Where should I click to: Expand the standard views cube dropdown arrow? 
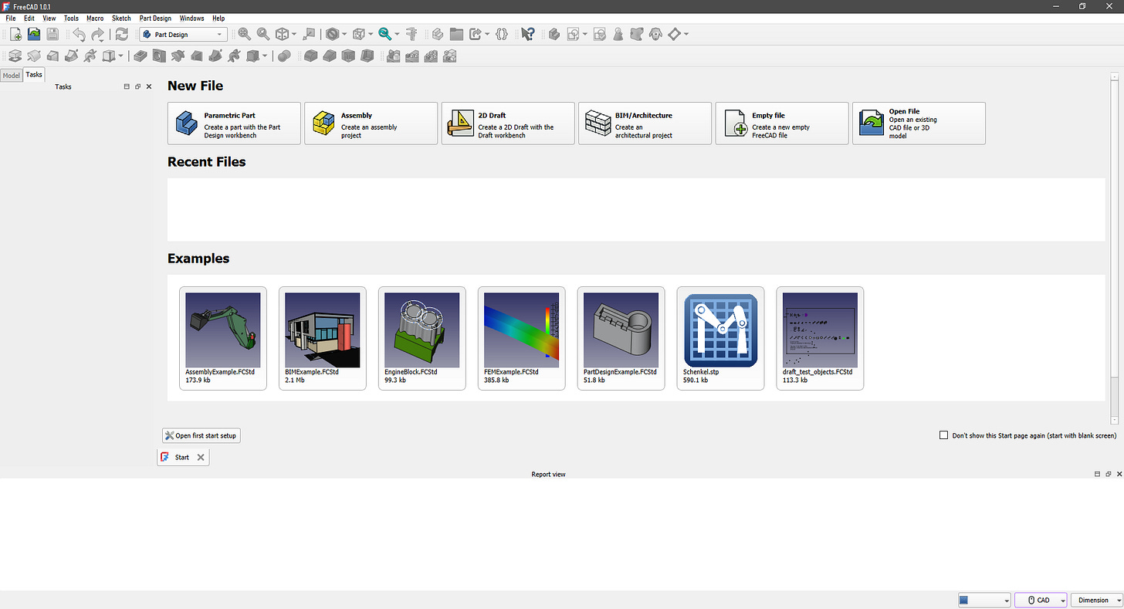tap(294, 34)
